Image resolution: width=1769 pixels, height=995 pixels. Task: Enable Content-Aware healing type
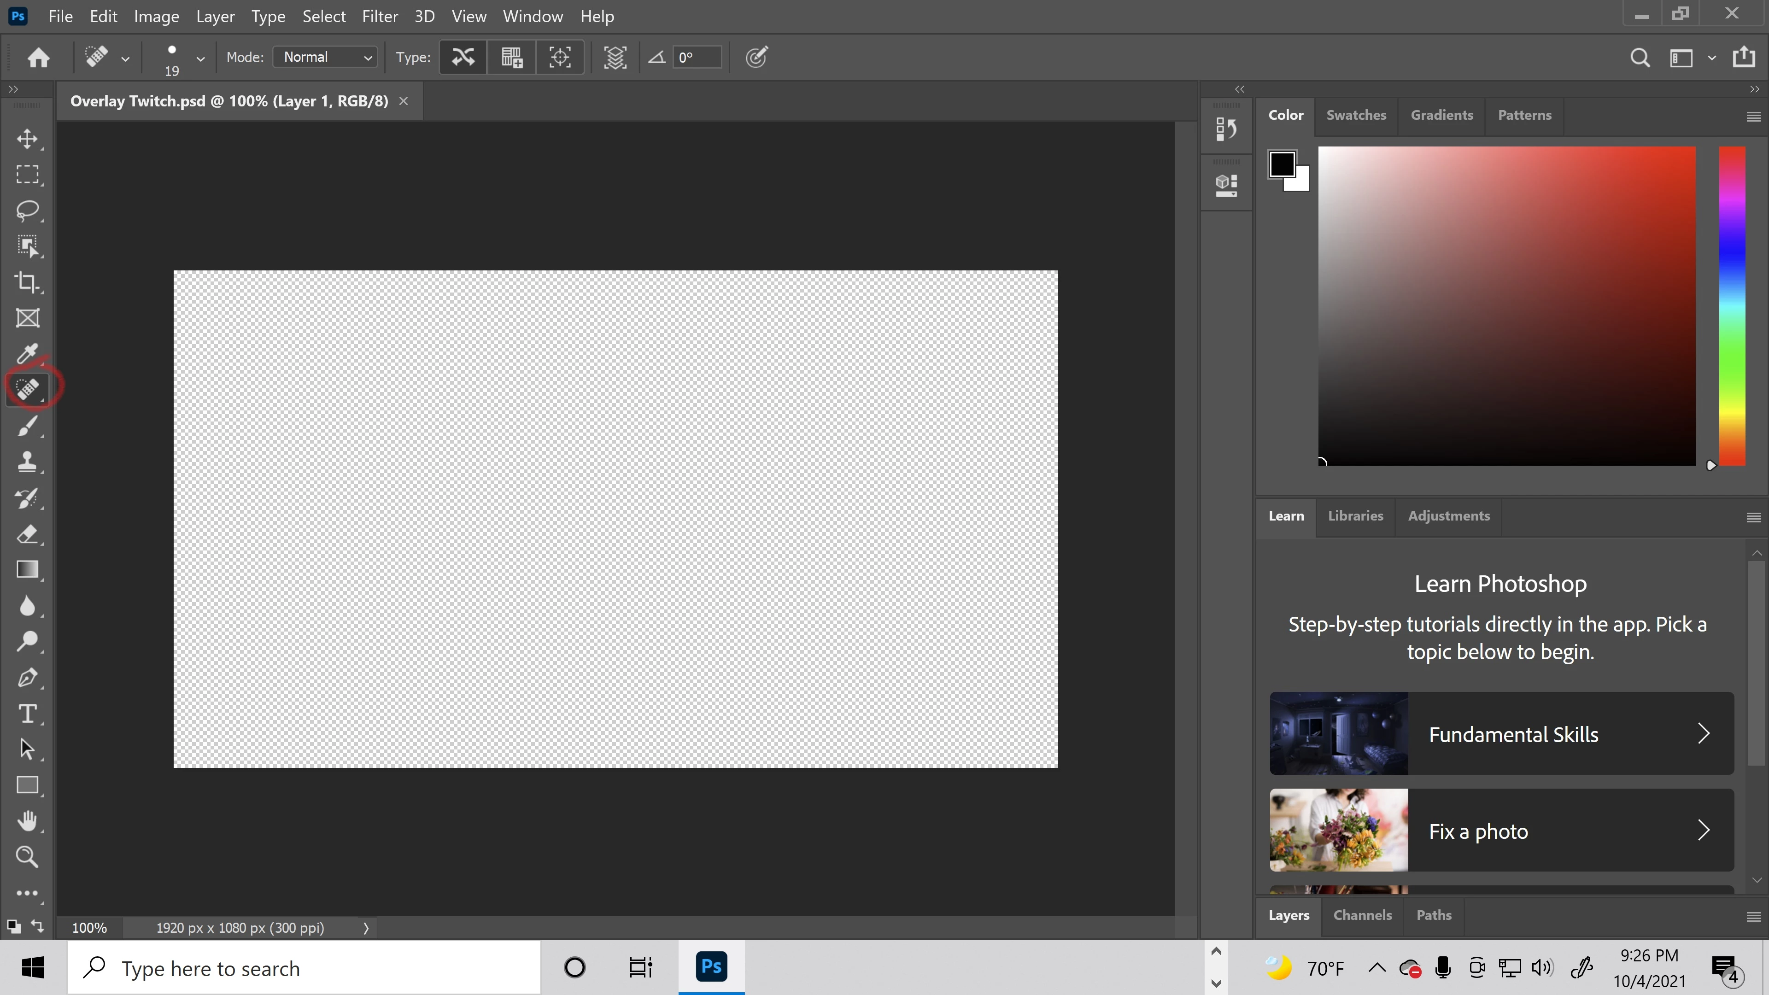(463, 57)
